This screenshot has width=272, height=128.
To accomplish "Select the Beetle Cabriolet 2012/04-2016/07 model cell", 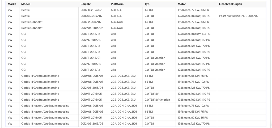I will (49, 28).
